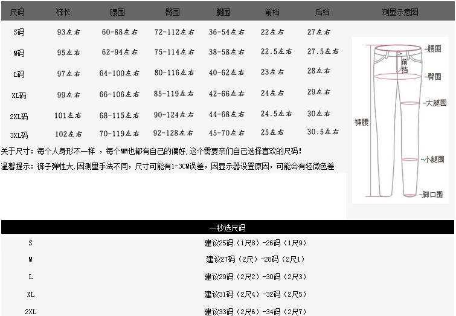Click the 22.5左右 front rise cell
456x316 pixels.
276,51
